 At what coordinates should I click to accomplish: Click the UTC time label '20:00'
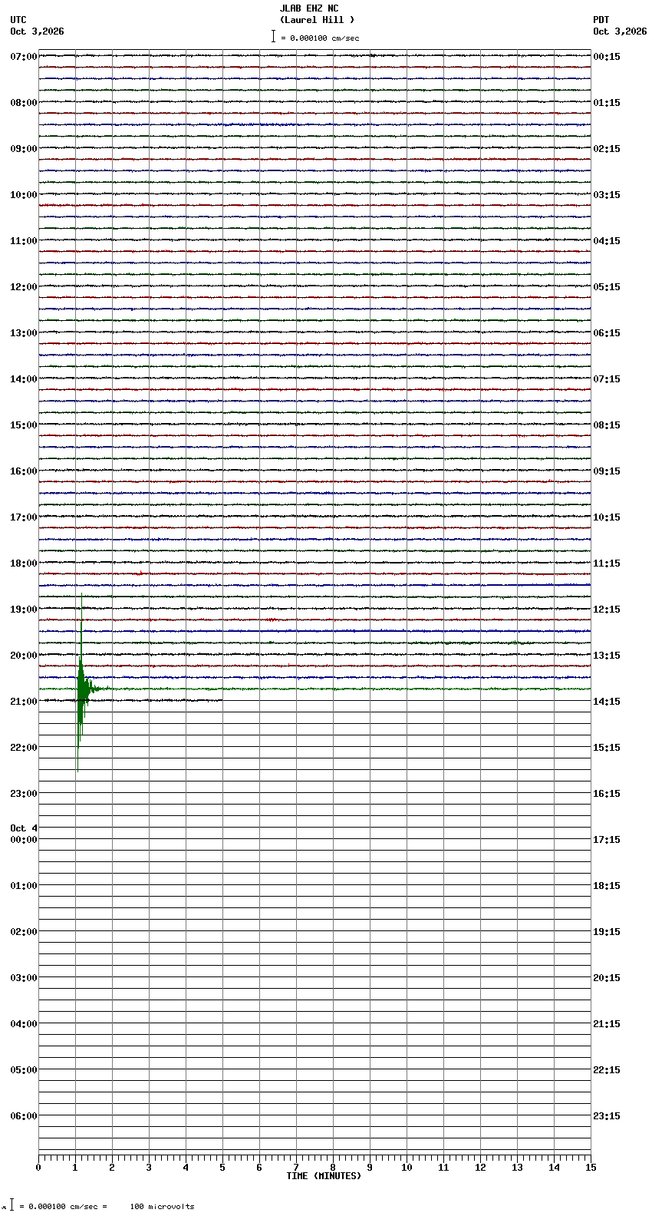click(x=24, y=656)
